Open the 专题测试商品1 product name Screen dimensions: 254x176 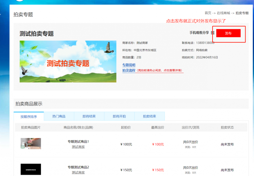[x=78, y=141]
